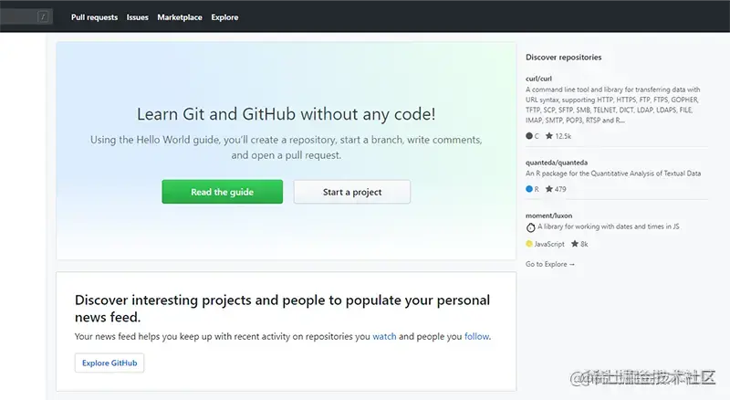Click the C language color dot
730x400 pixels.
[529, 136]
